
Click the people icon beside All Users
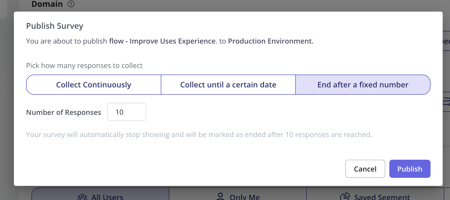coord(82,197)
